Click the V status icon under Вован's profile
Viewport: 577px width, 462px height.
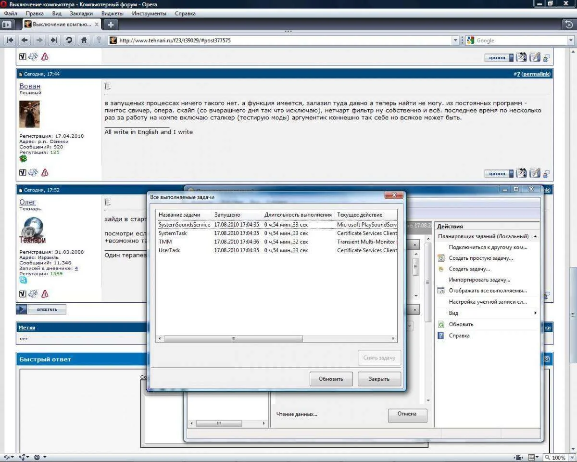(x=23, y=172)
